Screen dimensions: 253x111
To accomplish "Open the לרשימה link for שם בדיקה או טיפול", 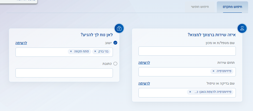I will pyautogui.click(x=144, y=83).
